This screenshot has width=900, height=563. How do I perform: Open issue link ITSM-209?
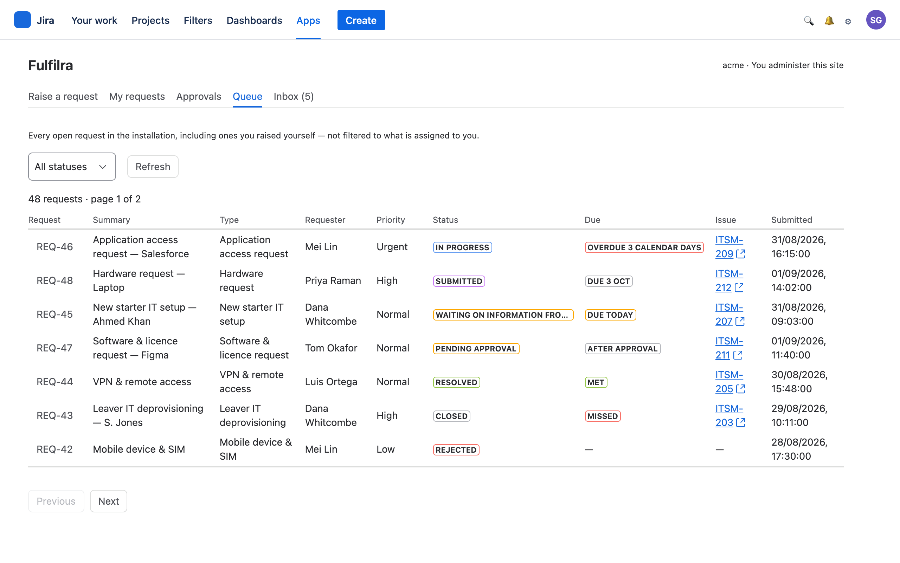coord(729,247)
